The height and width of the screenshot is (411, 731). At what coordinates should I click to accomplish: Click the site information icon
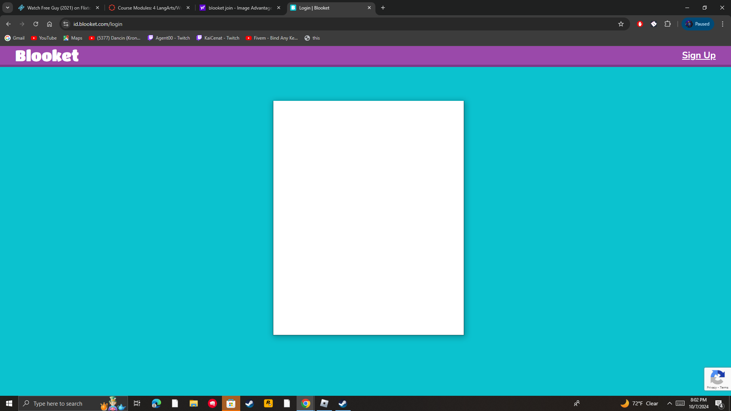(66, 24)
